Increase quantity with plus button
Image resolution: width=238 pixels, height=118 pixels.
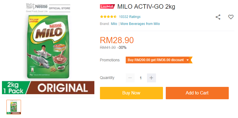pyautogui.click(x=151, y=78)
